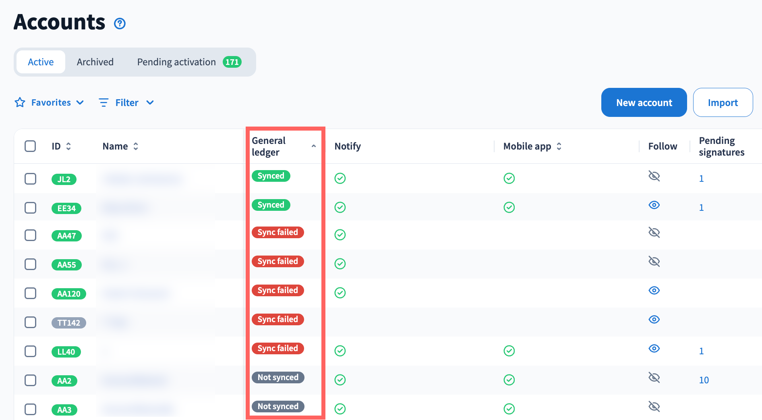This screenshot has width=762, height=420.
Task: Switch to the Archived tab
Action: (x=95, y=62)
